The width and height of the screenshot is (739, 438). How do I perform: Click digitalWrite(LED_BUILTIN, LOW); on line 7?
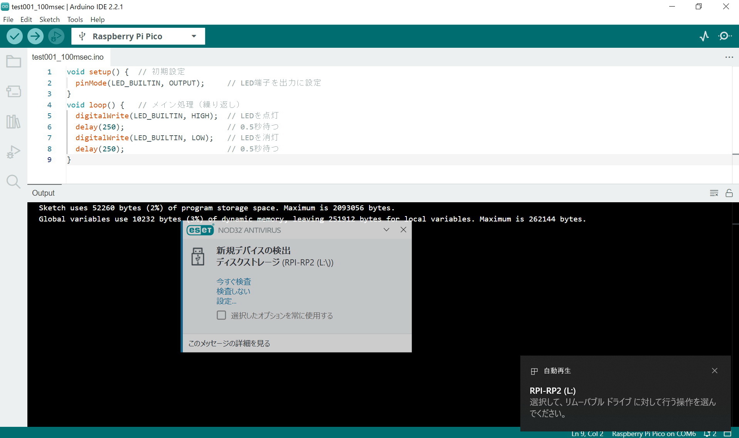pyautogui.click(x=144, y=138)
